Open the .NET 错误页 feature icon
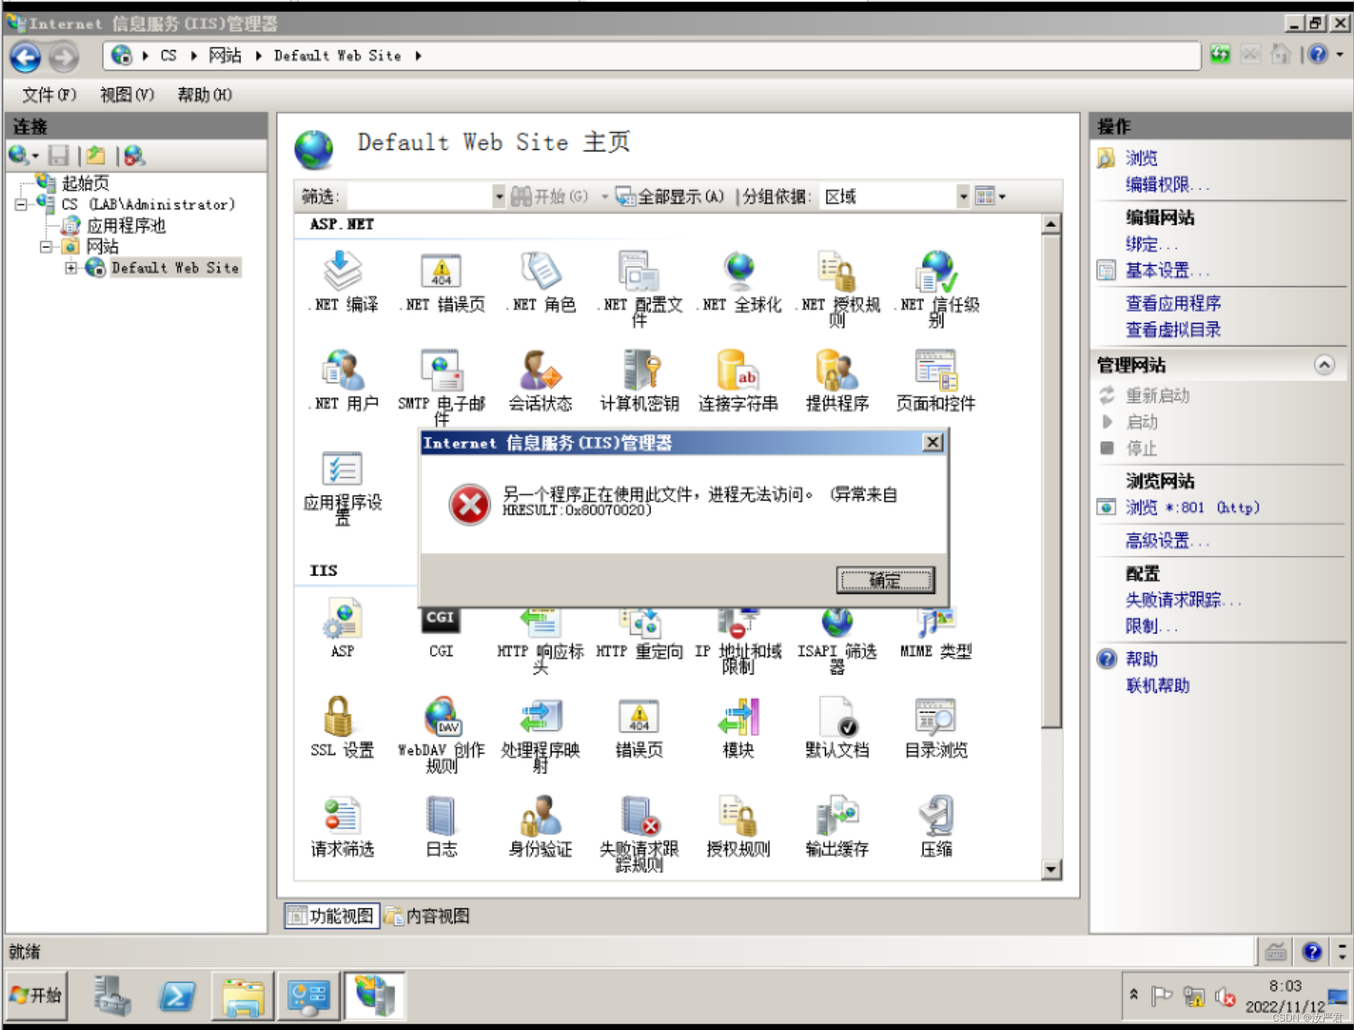 tap(441, 271)
